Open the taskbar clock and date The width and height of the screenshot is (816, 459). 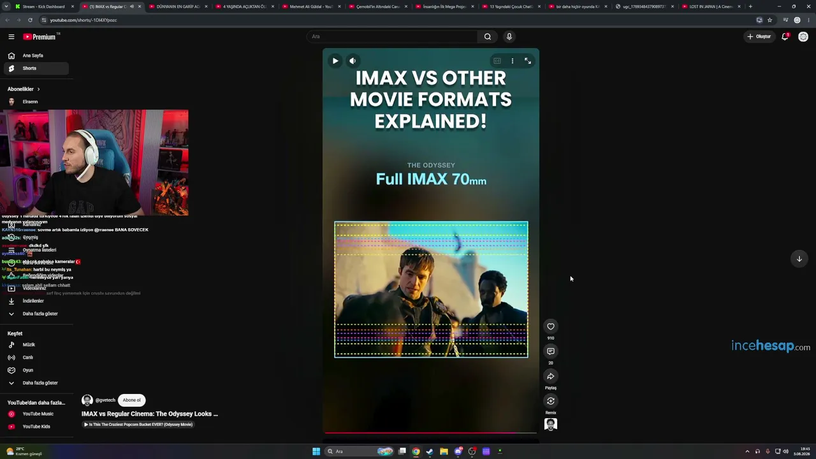[802, 451]
